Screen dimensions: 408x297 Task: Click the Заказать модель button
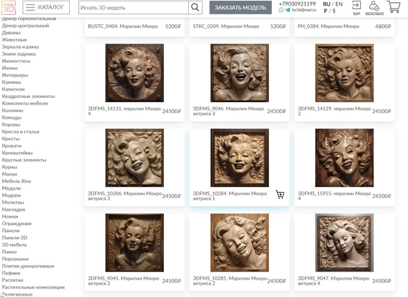(241, 8)
